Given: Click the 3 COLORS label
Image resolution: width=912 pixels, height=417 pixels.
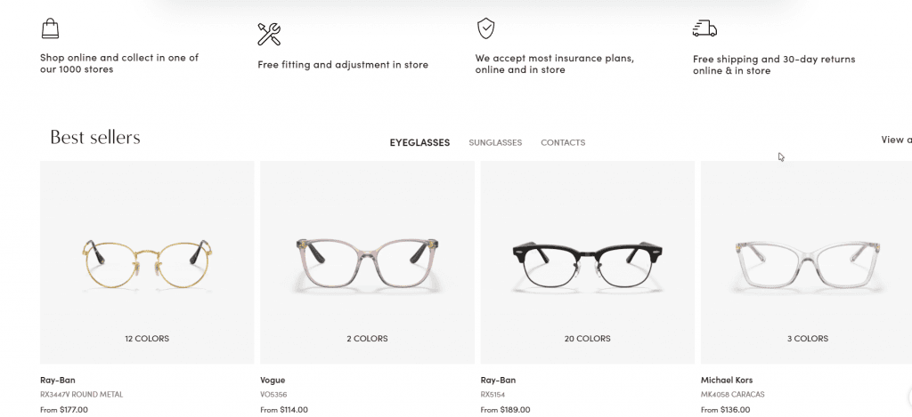Looking at the screenshot, I should [807, 339].
